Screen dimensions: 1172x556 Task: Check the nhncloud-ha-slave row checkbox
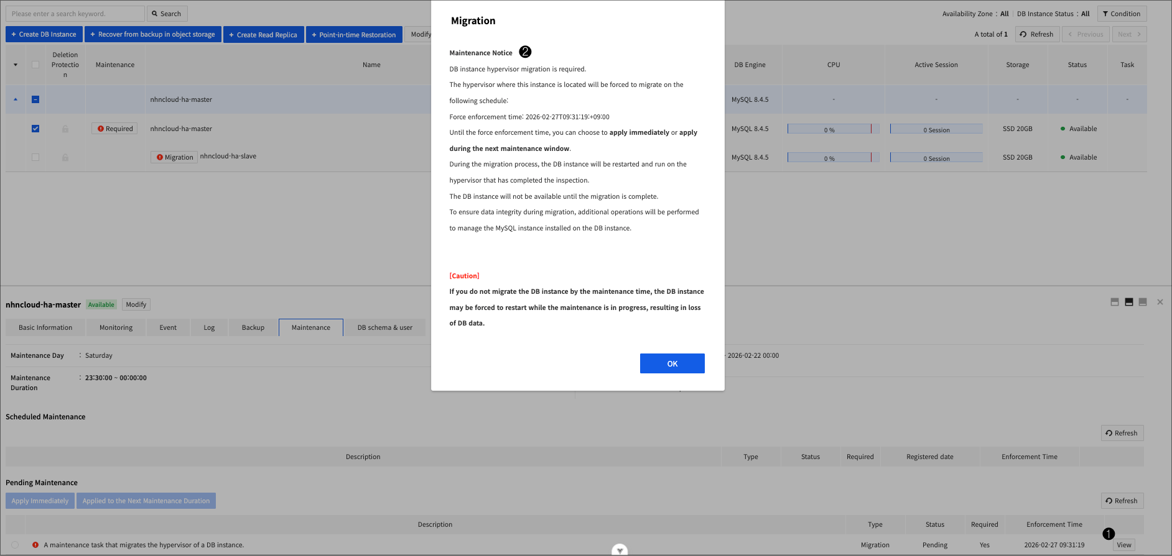click(35, 157)
